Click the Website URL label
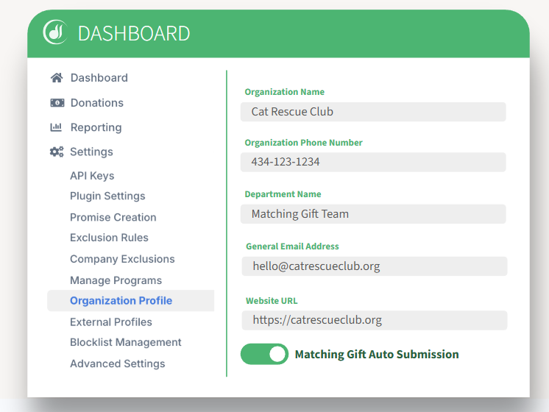 272,301
